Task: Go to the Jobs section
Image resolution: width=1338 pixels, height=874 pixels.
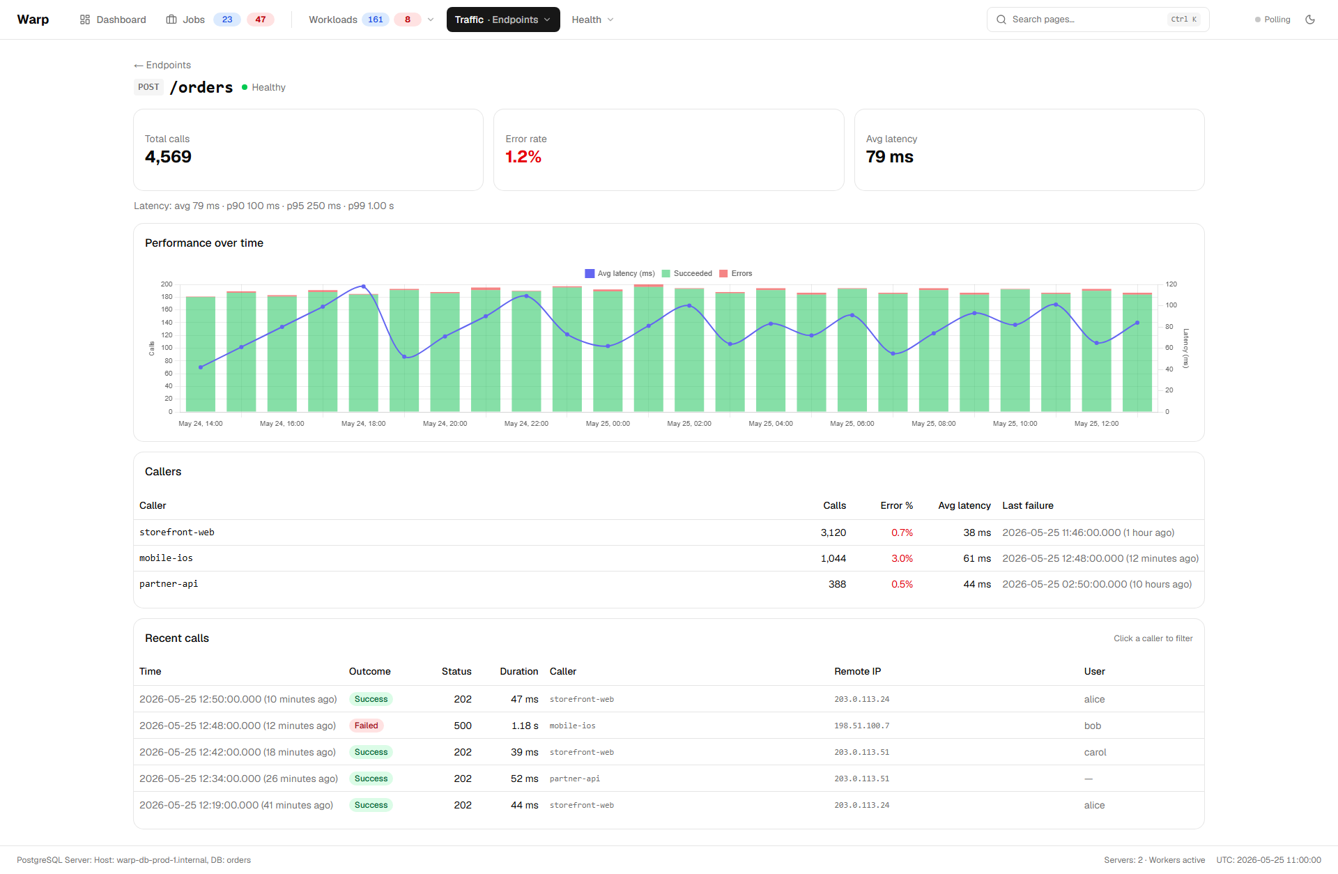Action: pos(185,20)
